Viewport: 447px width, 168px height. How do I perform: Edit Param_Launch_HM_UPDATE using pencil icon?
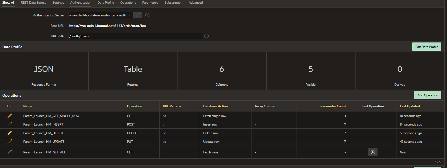coord(10,141)
